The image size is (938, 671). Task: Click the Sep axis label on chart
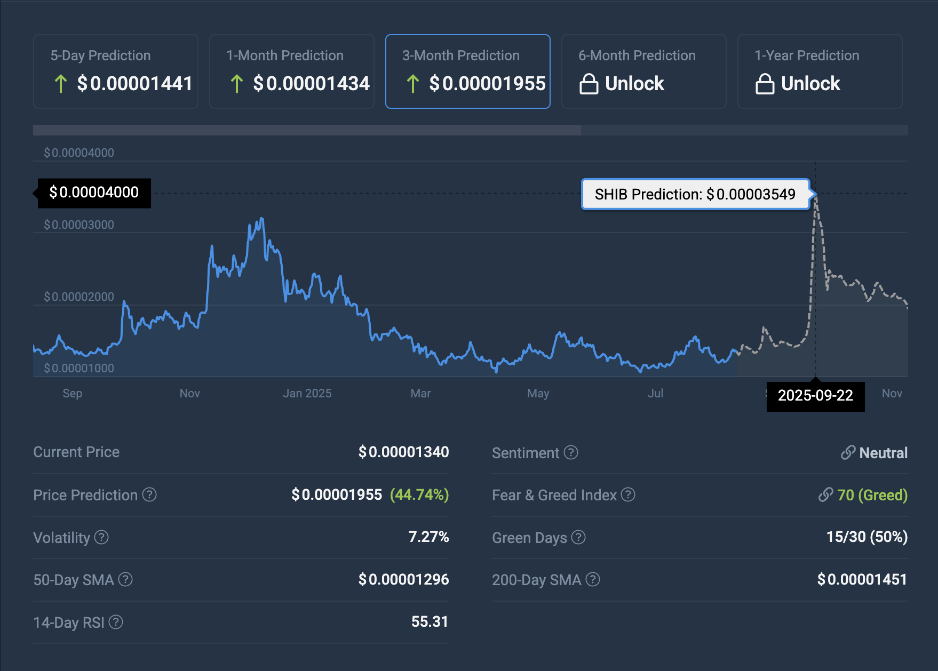(73, 394)
